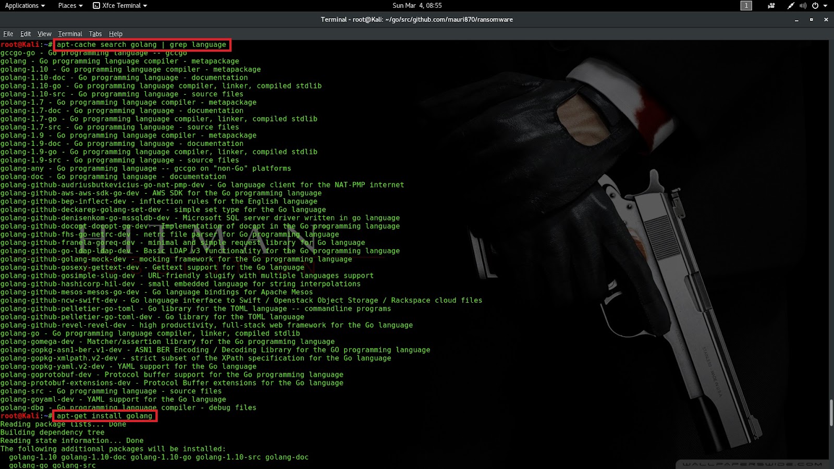This screenshot has width=834, height=469.
Task: Open the Edit menu
Action: tap(26, 34)
